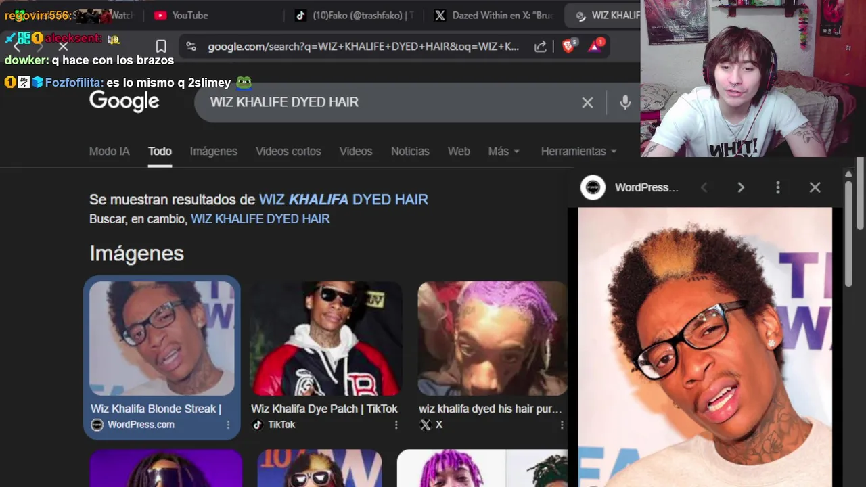Open Brave Rewards triangle icon
Screen dimensions: 866x487
click(x=595, y=46)
